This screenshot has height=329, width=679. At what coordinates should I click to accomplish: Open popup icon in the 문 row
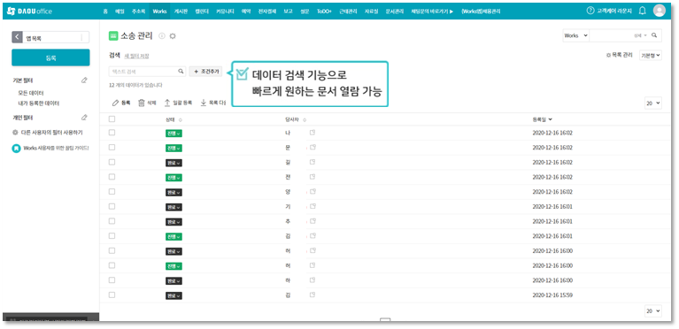312,148
